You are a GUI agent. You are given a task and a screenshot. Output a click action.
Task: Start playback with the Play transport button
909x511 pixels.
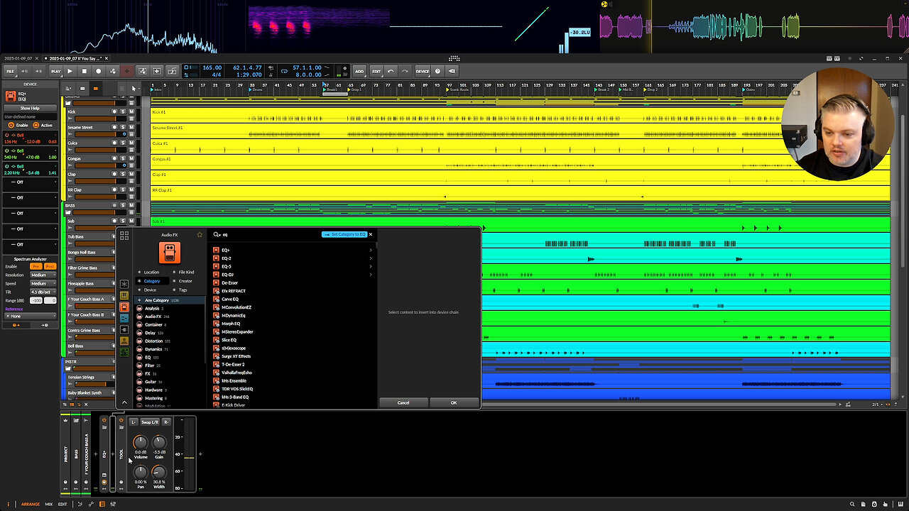(70, 71)
